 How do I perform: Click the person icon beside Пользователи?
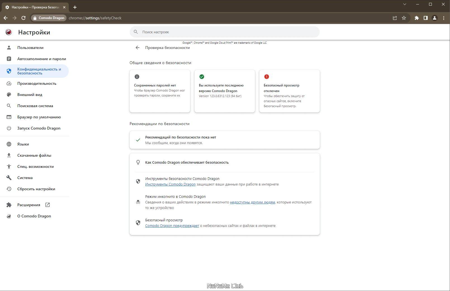click(9, 48)
